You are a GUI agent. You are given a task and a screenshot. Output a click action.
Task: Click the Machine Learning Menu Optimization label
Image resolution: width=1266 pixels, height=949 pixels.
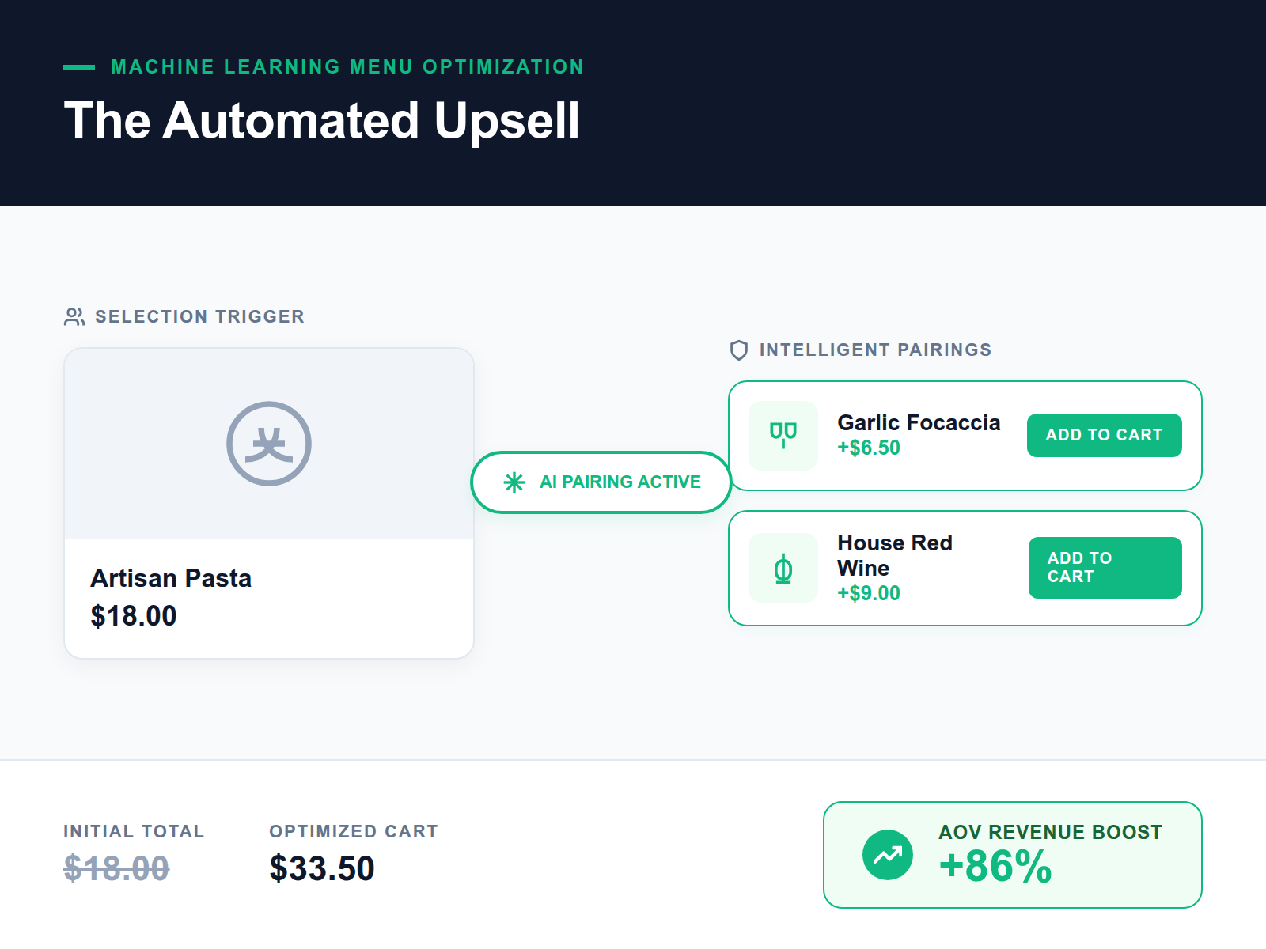347,67
